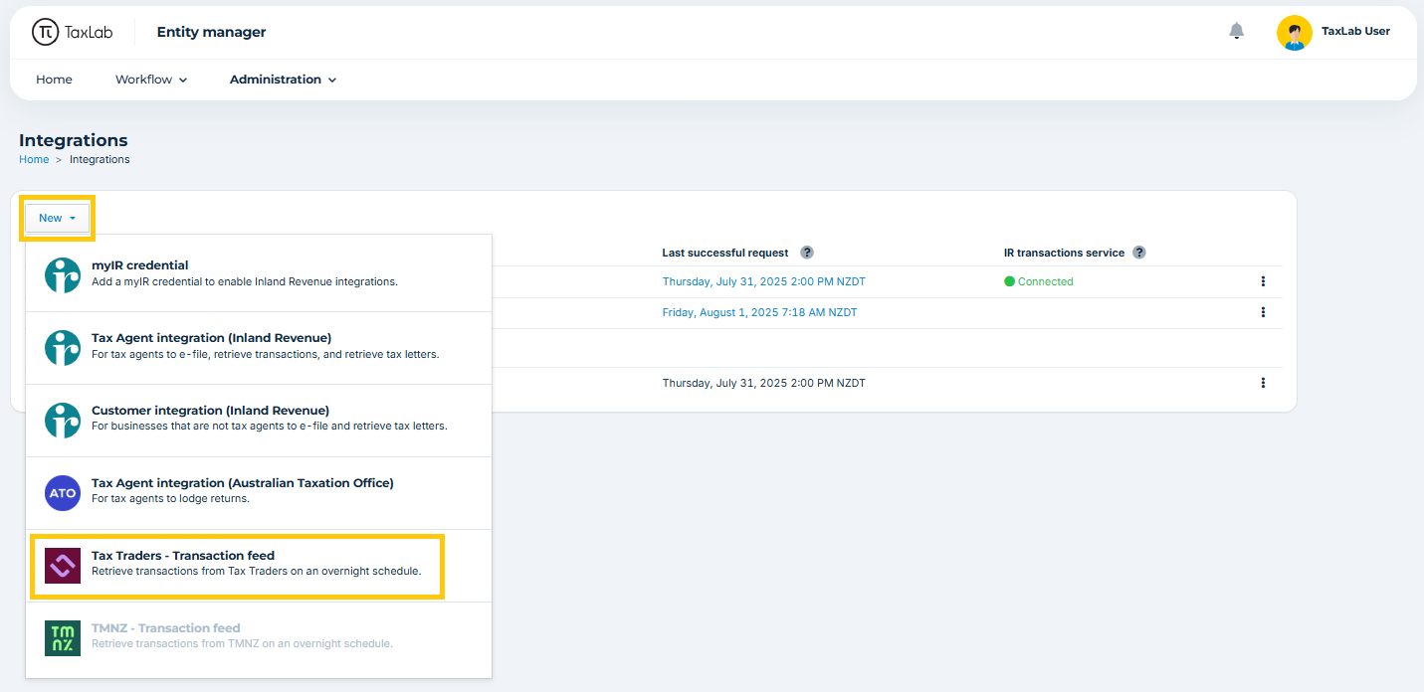Click the Tax Agent Inland Revenue icon
The image size is (1424, 692).
[63, 348]
